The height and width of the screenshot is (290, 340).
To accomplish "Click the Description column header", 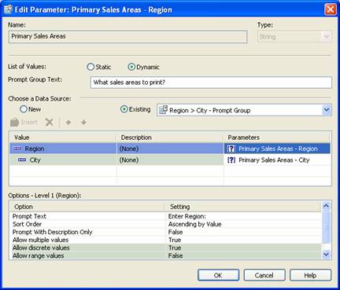I will 169,138.
